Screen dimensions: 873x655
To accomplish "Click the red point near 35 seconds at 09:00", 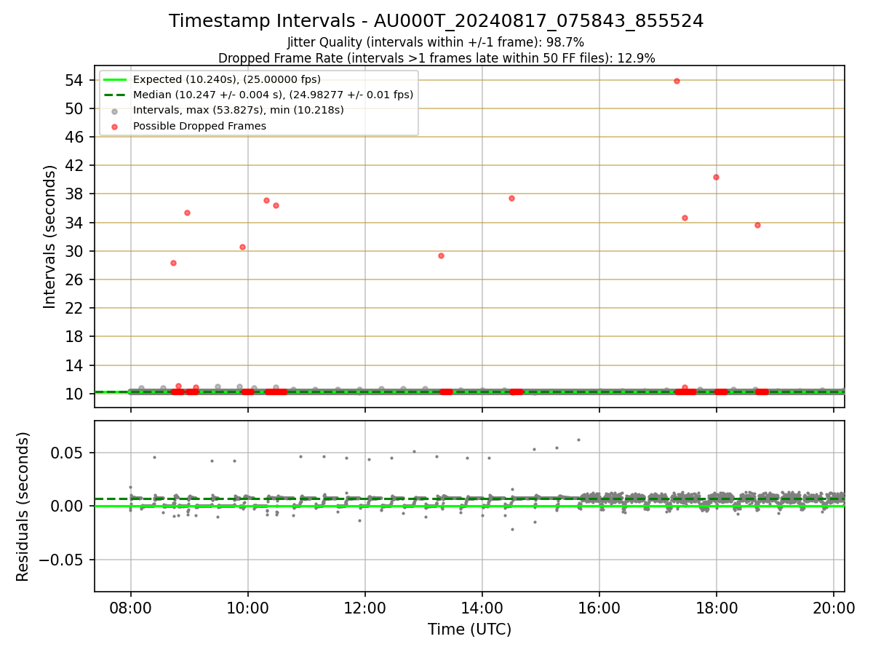I will point(187,213).
